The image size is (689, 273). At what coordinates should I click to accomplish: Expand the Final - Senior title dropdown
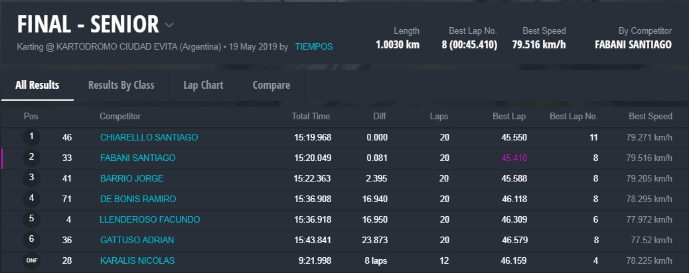(x=169, y=26)
